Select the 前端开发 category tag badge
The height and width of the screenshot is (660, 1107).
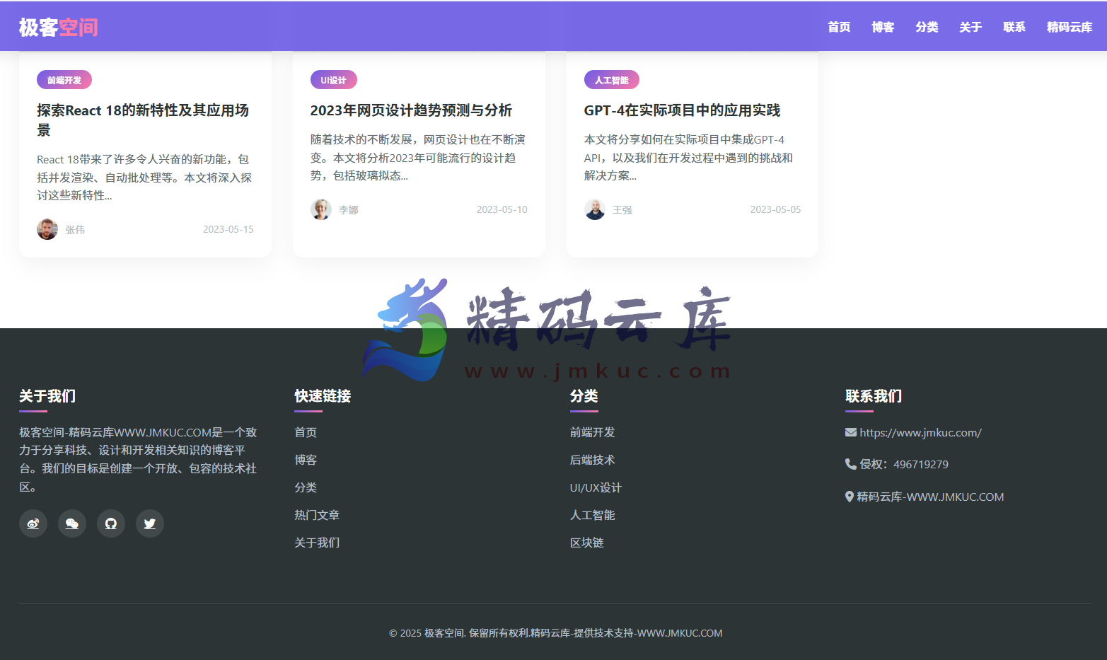pyautogui.click(x=64, y=80)
